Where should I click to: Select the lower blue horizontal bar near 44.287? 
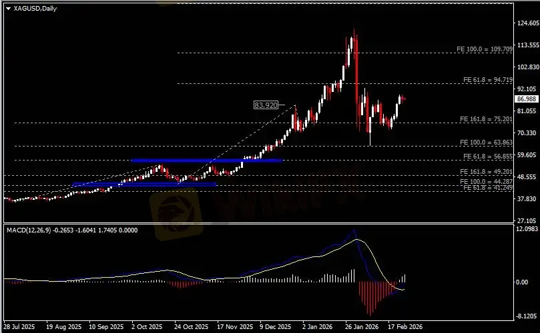click(144, 184)
